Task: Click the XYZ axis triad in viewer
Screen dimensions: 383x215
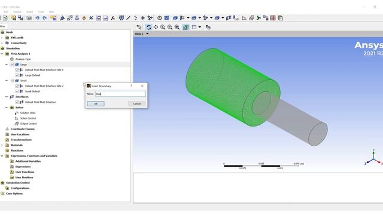Action: (x=373, y=158)
